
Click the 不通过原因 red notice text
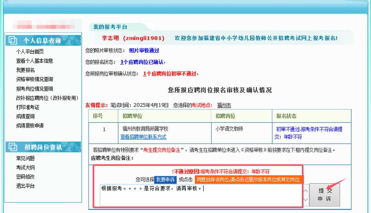click(221, 172)
